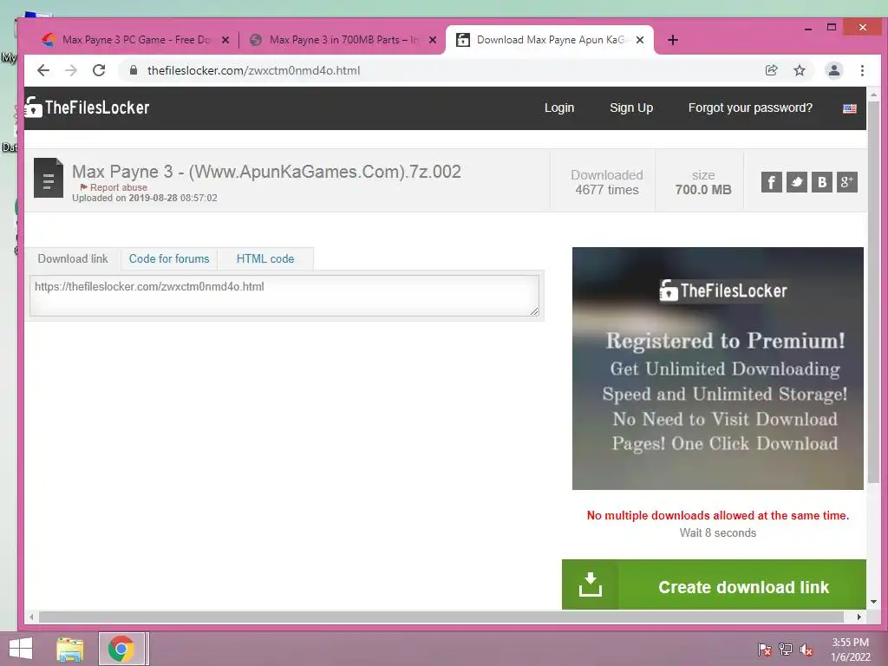Click horizontal scrollbar right arrow
The image size is (888, 666).
859,617
